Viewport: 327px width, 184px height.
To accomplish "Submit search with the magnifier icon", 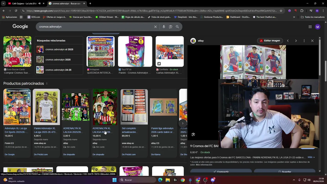I will (177, 27).
